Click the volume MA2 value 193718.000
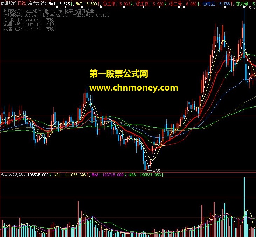Image resolution: width=256 pixels, height=237 pixels. tap(113, 175)
